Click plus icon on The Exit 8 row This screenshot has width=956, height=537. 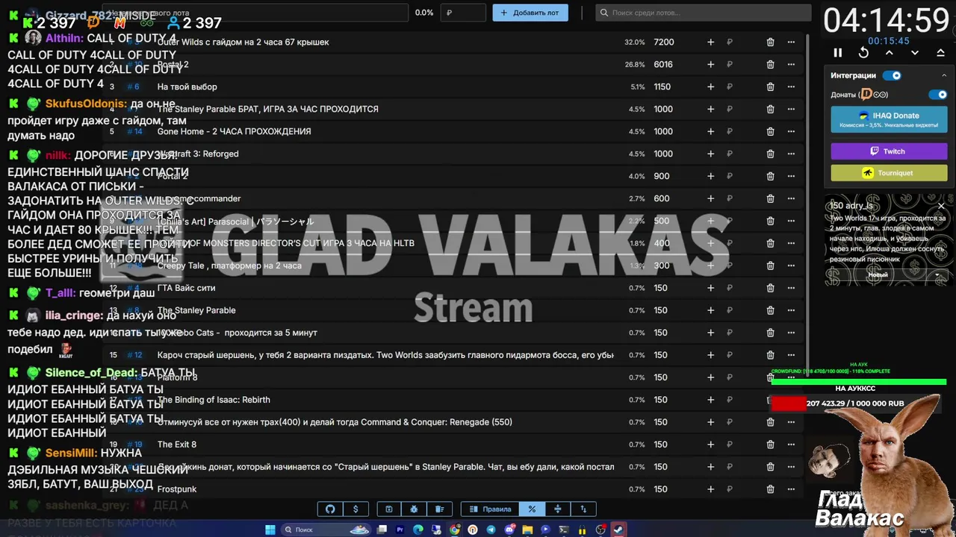(710, 445)
